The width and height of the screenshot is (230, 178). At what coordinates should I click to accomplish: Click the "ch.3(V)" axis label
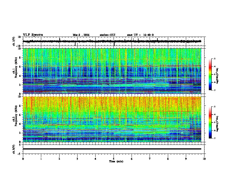tap(14, 149)
